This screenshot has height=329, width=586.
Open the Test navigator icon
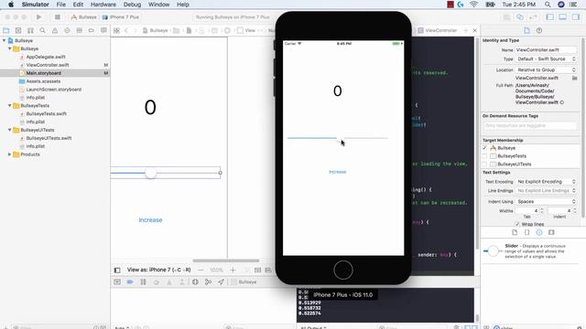click(x=67, y=30)
